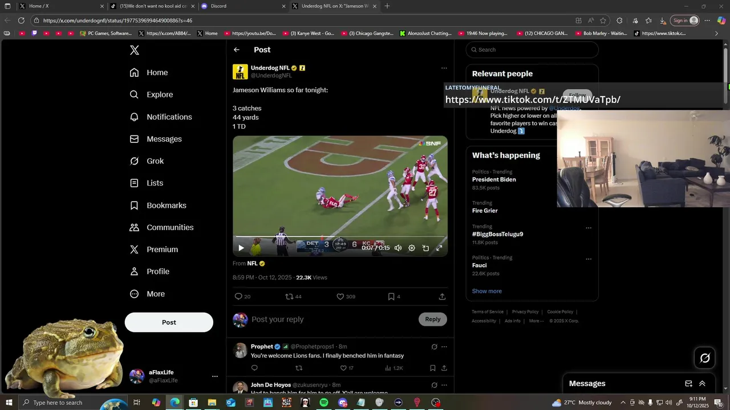This screenshot has height=410, width=730.
Task: Open Underdog NFL profile avatar
Action: click(240, 72)
